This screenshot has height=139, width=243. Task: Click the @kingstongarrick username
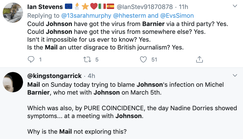pyautogui.click(x=54, y=76)
